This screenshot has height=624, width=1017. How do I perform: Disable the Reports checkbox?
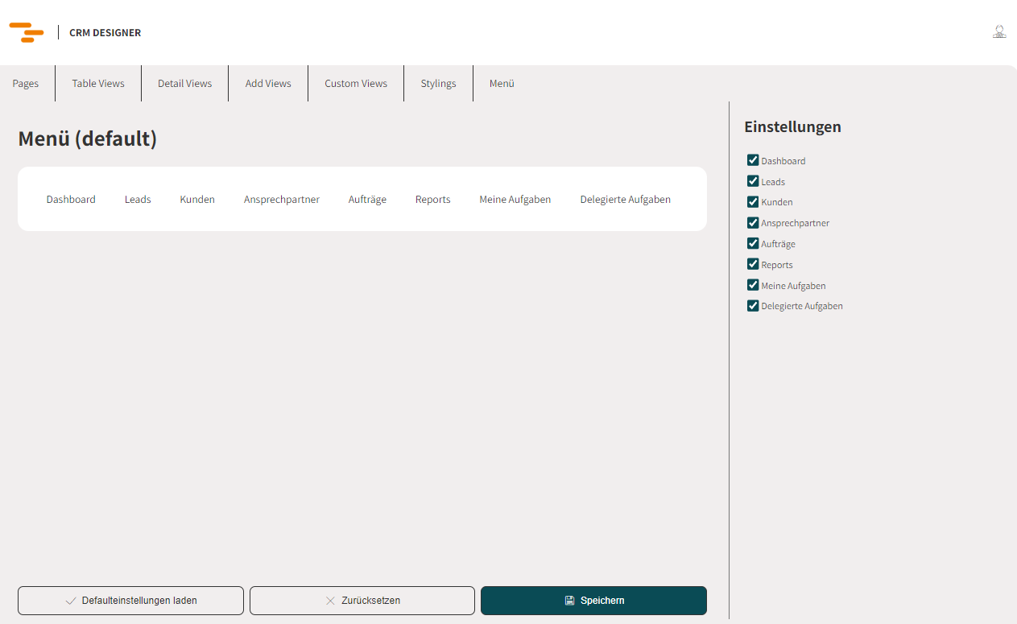coord(753,264)
